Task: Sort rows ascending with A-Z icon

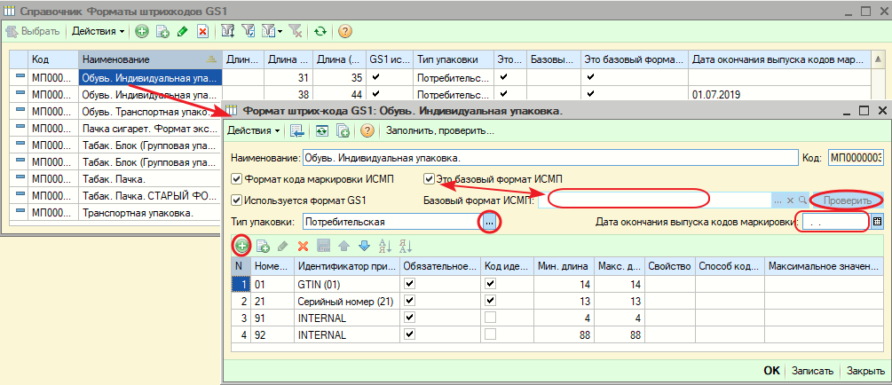Action: (x=384, y=246)
